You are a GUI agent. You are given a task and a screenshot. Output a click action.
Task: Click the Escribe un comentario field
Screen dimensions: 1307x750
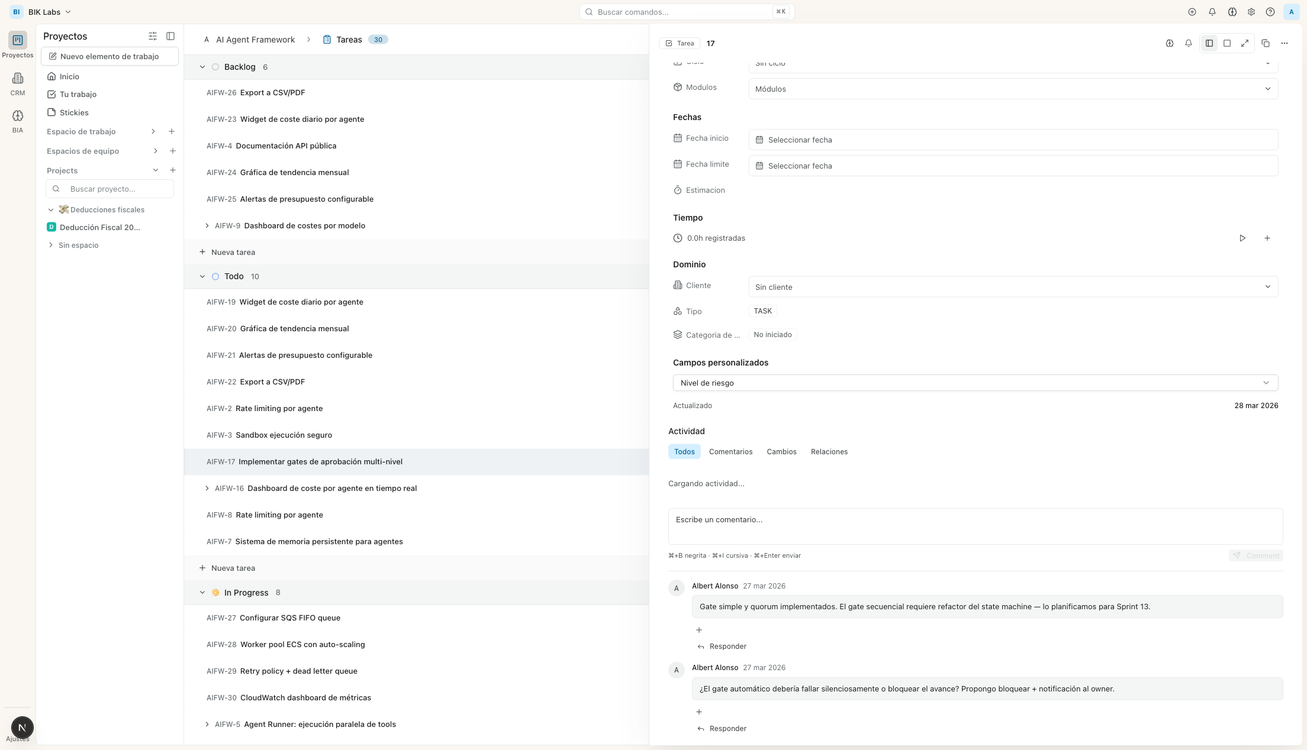coord(975,526)
